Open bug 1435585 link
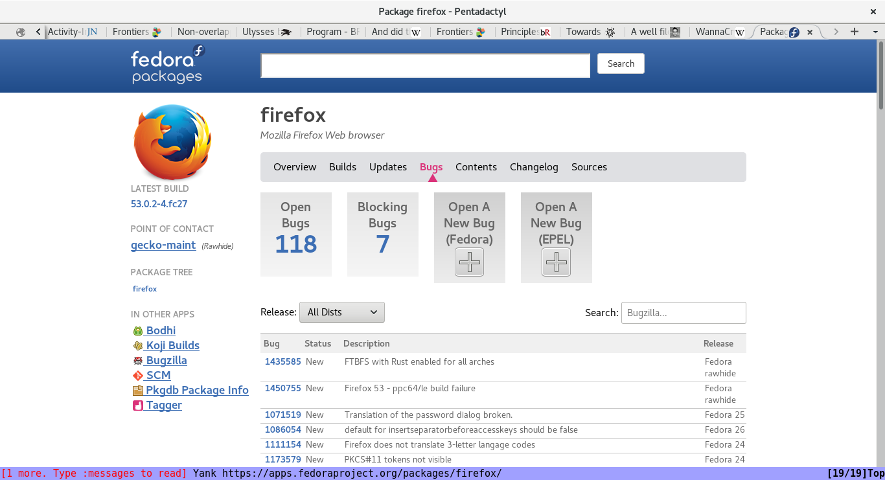Screen dimensions: 885x480 pos(283,362)
